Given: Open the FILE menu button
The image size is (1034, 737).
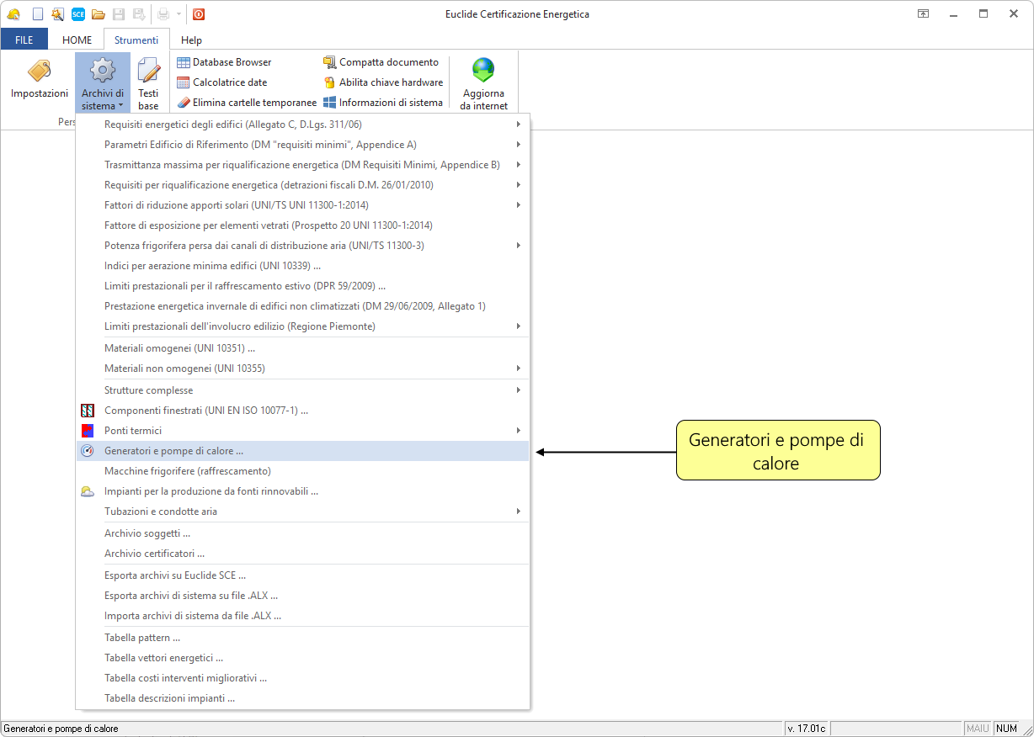Looking at the screenshot, I should point(24,40).
